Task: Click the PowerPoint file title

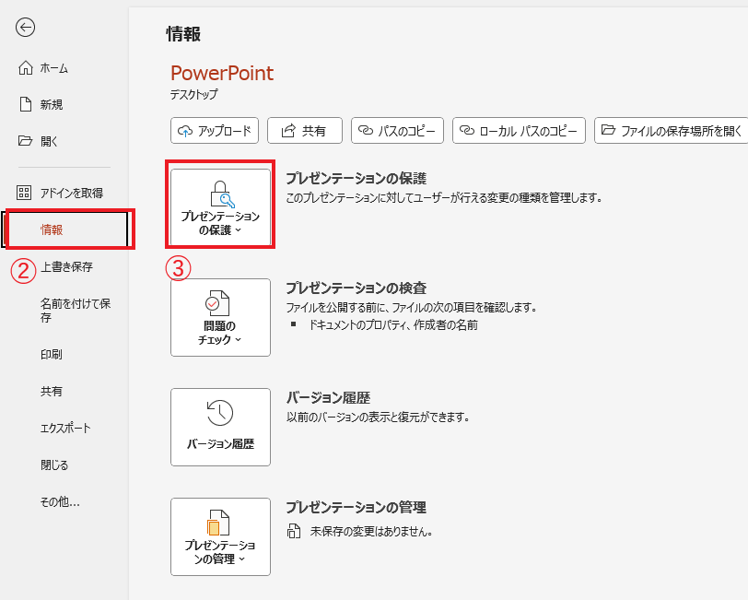Action: click(x=222, y=73)
